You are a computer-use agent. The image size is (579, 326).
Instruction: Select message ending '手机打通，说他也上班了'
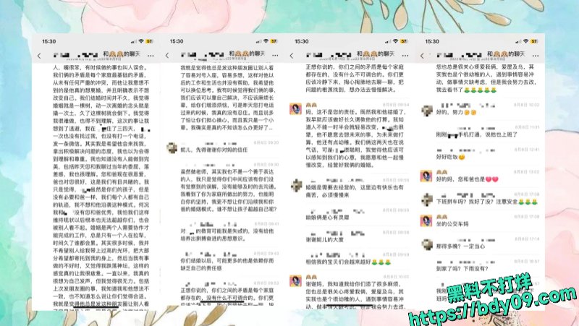point(477,134)
